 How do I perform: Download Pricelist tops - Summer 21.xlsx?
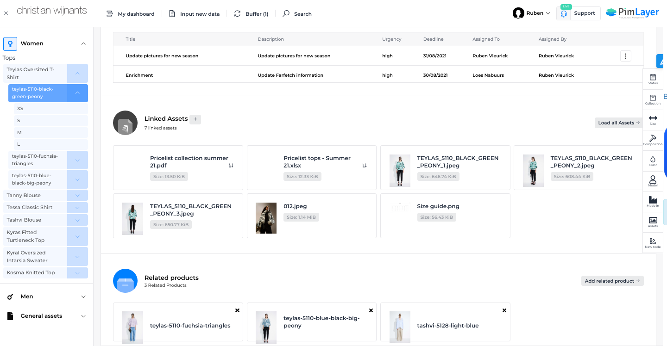click(x=365, y=165)
